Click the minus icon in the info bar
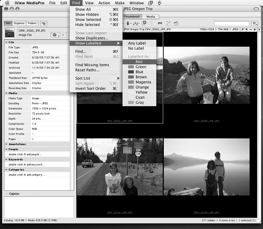 tap(251, 29)
